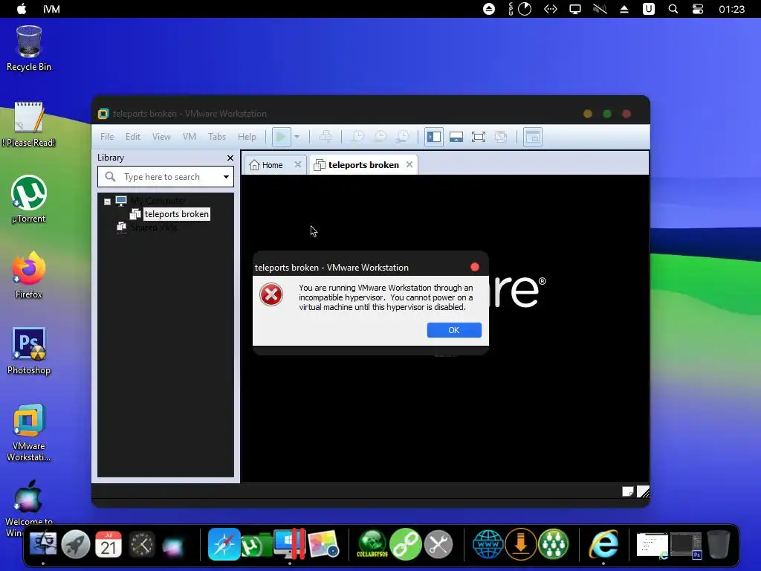Click the muted speaker icon in menu bar
This screenshot has height=571, width=761.
(600, 9)
